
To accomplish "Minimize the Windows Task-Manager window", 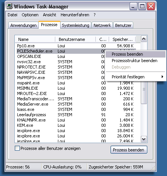I will [x=133, y=6].
